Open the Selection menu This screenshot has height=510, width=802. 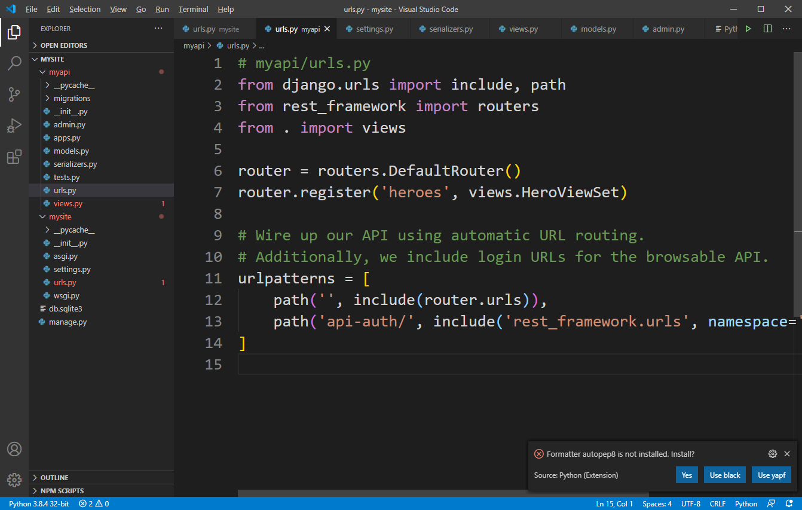tap(85, 10)
